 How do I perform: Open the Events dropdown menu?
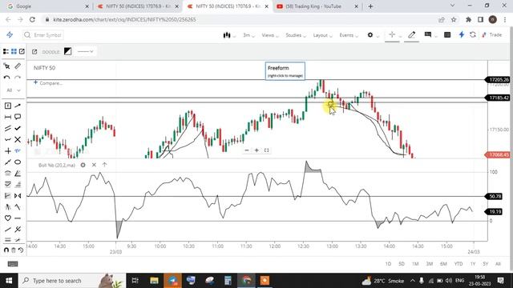coord(349,35)
